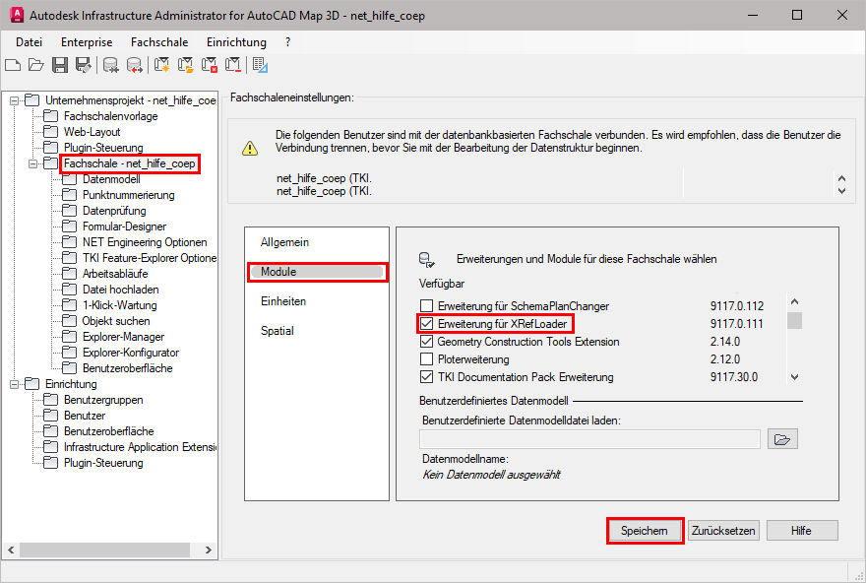The width and height of the screenshot is (866, 583).
Task: Select 1-Klick-Wartung tree item
Action: point(119,305)
